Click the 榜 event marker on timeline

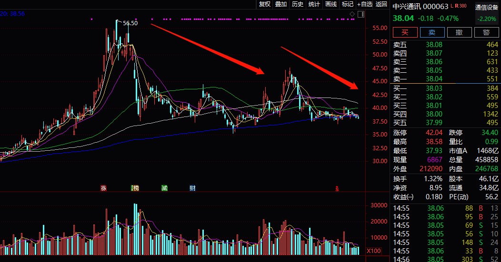click(135, 188)
